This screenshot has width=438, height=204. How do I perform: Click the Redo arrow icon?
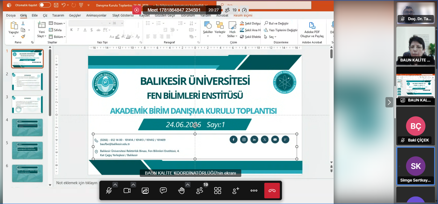(x=74, y=5)
